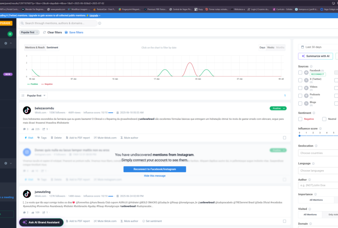Click Summarize with AI button

tap(316, 56)
